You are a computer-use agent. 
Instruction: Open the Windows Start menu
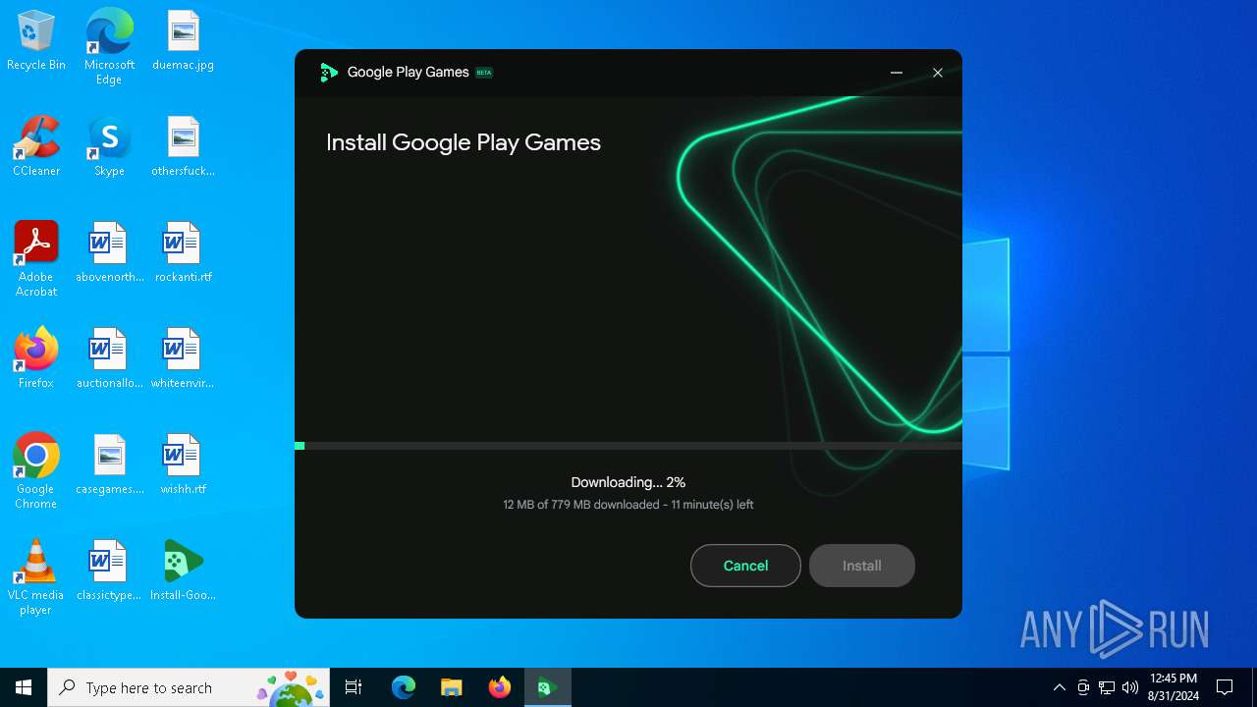pos(24,687)
